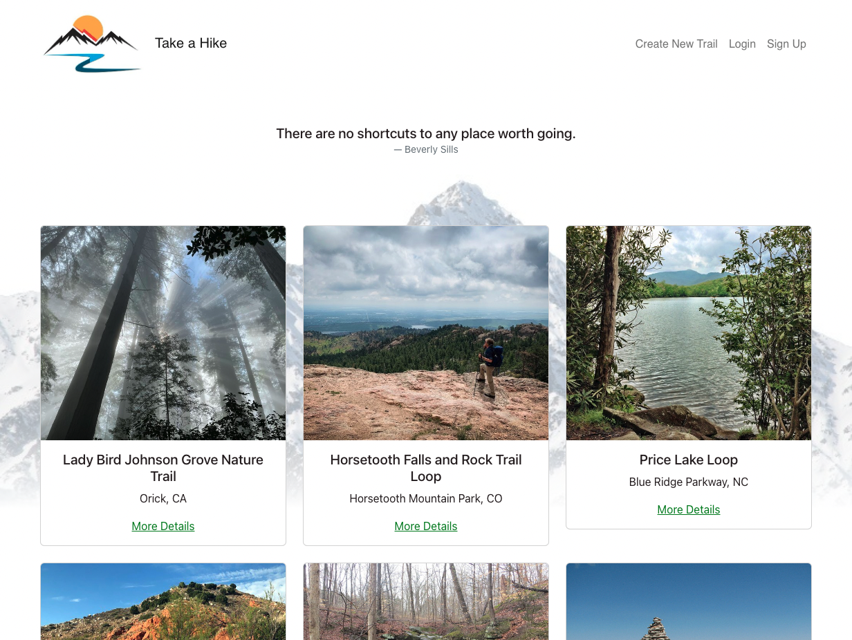View More Details for Price Lake Loop
Screen dimensions: 852x640
pos(689,509)
